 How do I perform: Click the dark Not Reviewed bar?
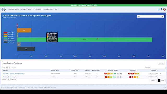[x=26, y=49]
